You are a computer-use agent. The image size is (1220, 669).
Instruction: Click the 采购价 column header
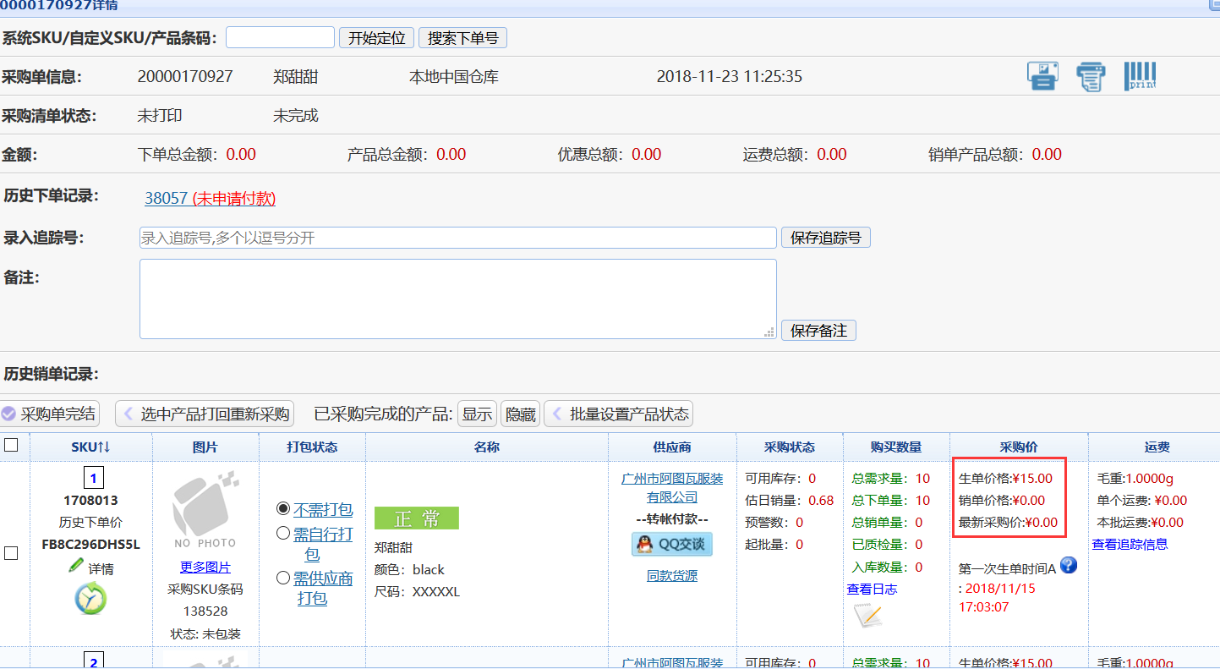coord(1018,447)
